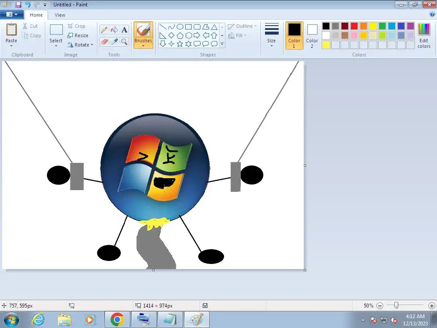Choose the Triangle shape
Image resolution: width=437 pixels, height=328 pixels.
214,27
